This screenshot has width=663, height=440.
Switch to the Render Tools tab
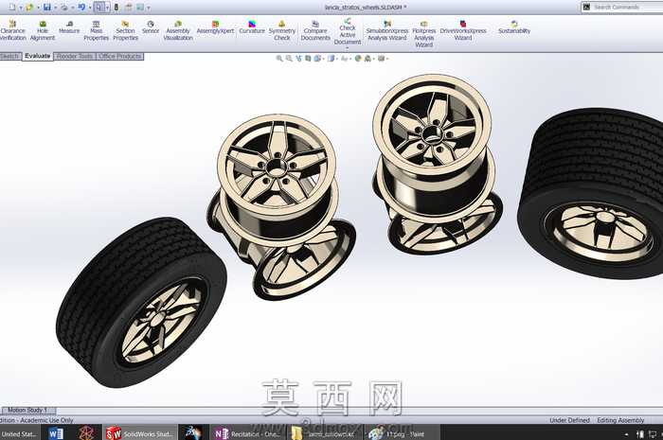coord(75,56)
